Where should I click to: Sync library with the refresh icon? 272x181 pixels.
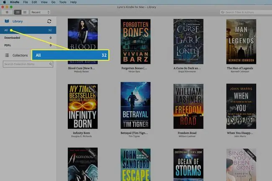pyautogui.click(x=49, y=21)
